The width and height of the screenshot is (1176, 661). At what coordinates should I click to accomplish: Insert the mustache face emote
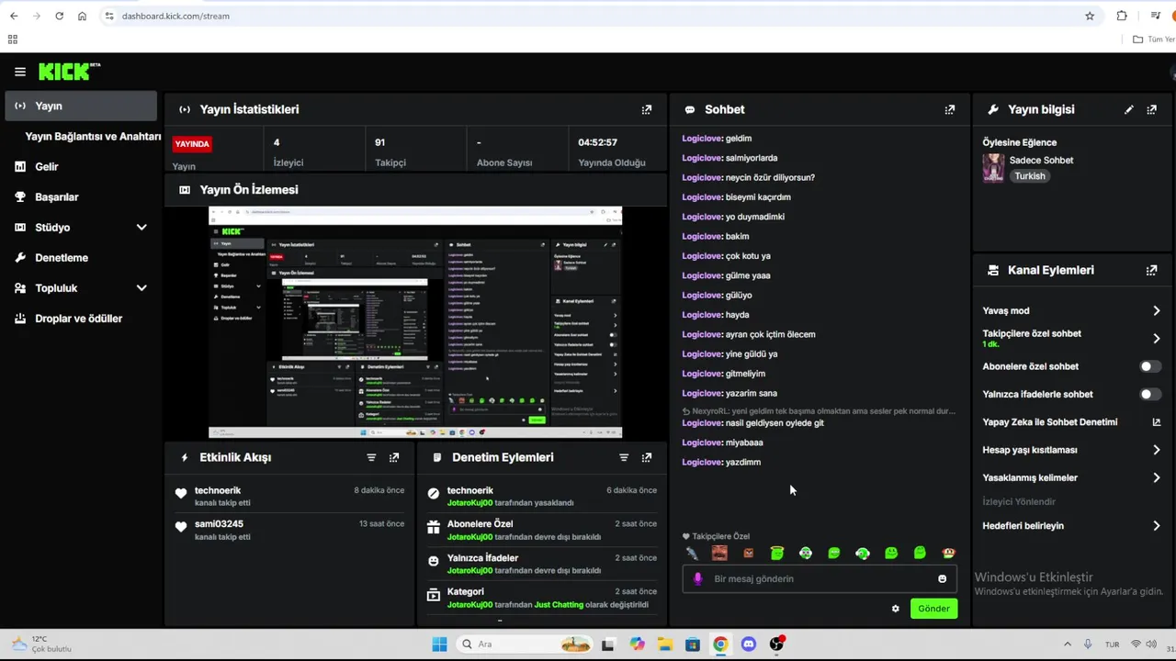[719, 553]
